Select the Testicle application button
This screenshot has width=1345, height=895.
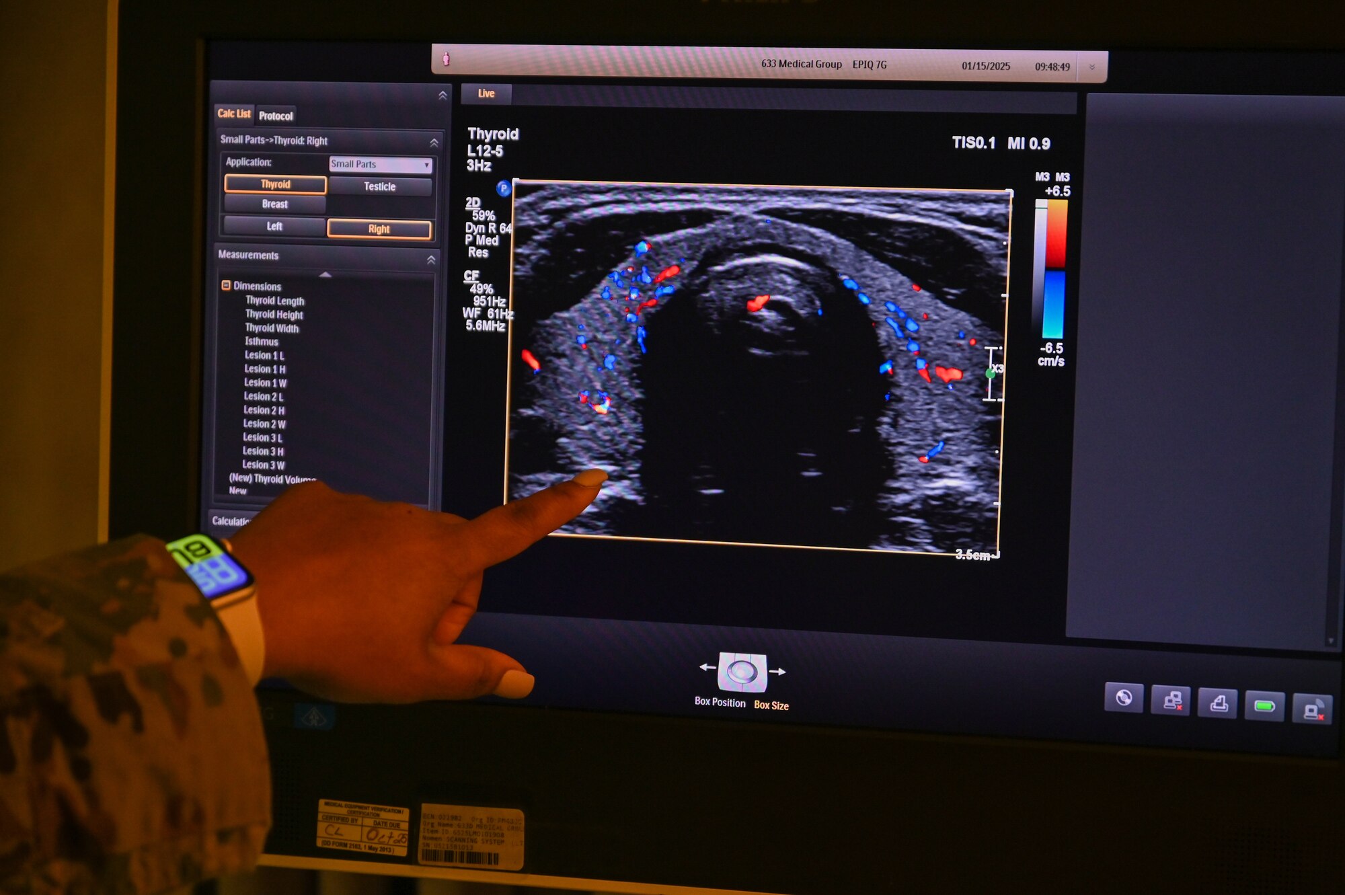[380, 186]
